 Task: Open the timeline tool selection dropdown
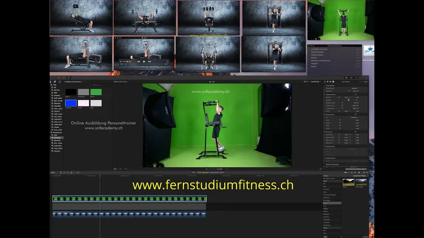[78, 172]
